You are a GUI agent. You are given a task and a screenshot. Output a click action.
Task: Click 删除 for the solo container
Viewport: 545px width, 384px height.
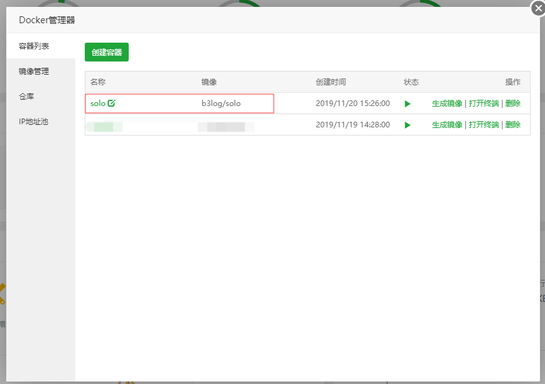tap(513, 104)
